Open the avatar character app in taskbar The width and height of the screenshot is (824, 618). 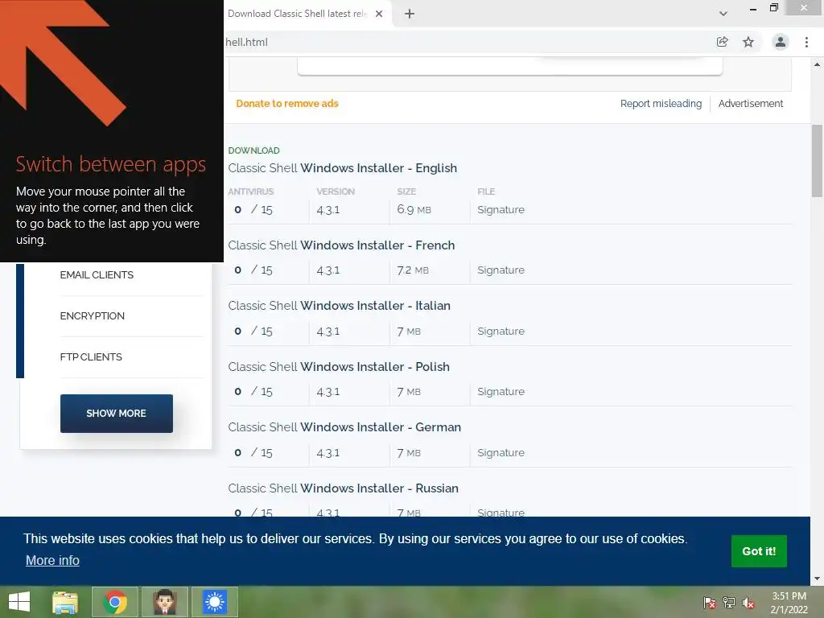click(165, 602)
